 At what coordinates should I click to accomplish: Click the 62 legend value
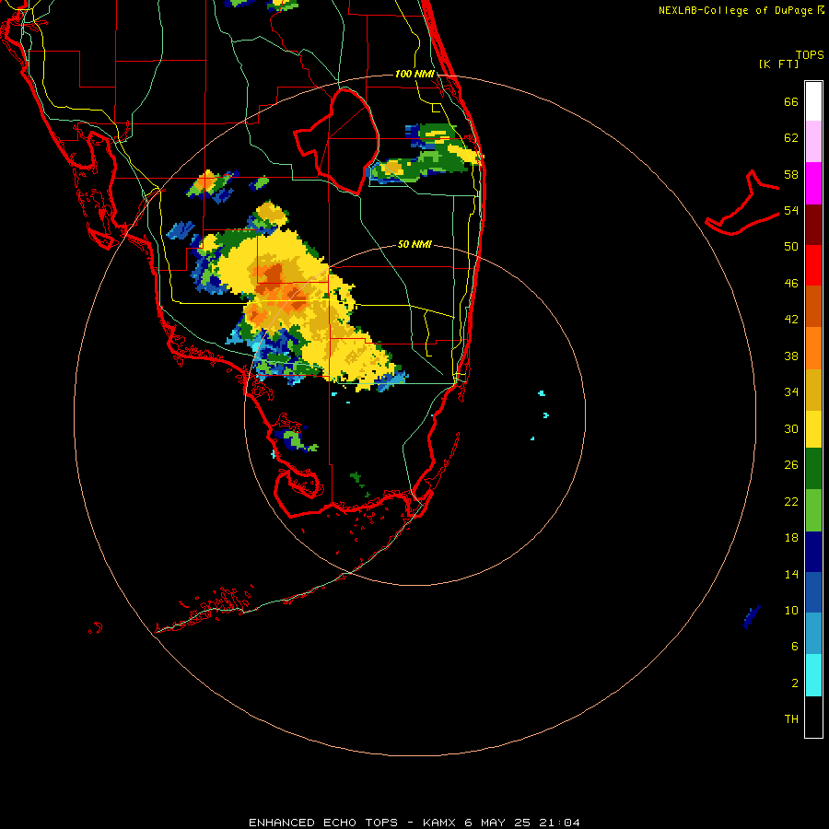(x=791, y=138)
